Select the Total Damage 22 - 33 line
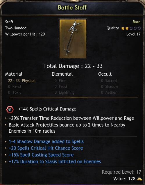The image size is (145, 185). pos(73,66)
